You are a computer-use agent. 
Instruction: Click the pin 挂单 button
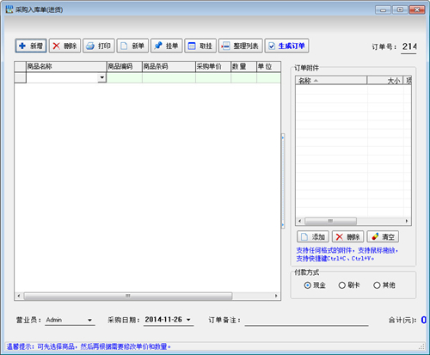[167, 46]
